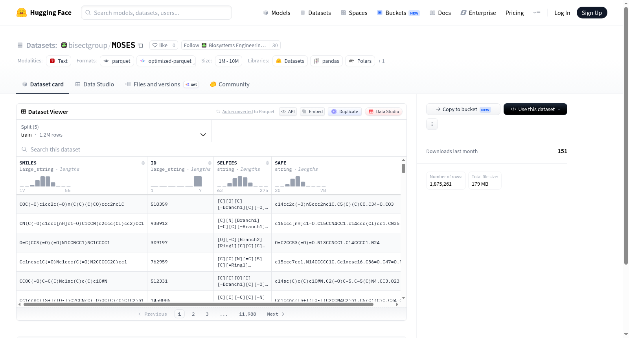Viewport: 629px width, 338px height.
Task: Open the bisectgroup organization avatar
Action: click(x=64, y=45)
